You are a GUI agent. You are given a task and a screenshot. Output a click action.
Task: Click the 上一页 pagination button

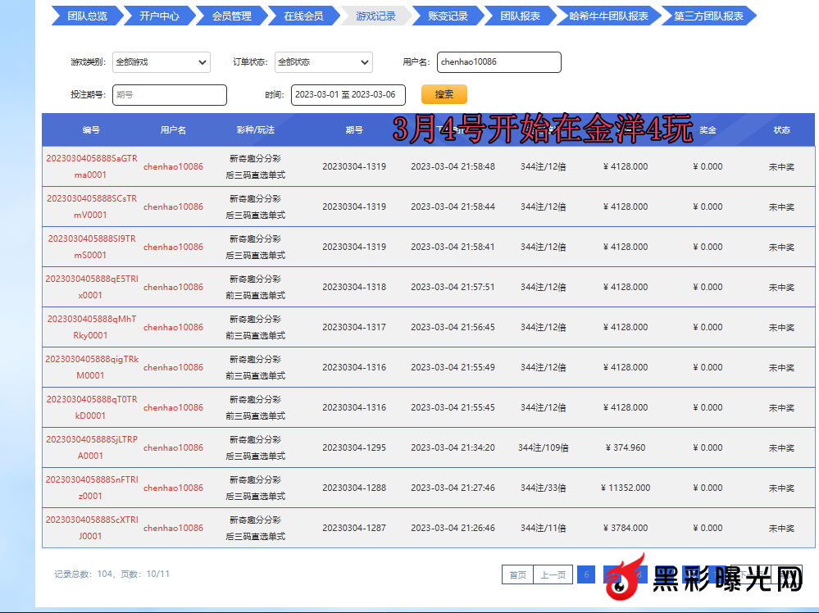click(553, 574)
